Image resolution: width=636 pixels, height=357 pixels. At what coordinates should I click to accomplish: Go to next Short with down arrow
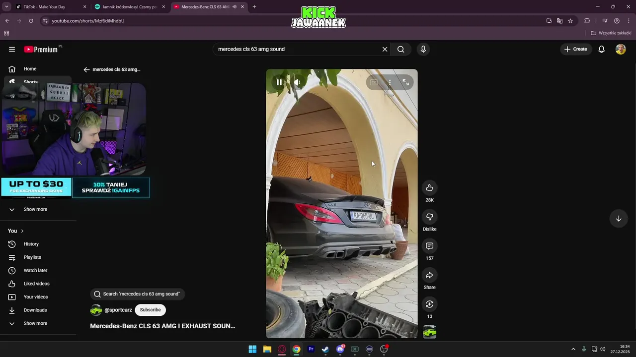[x=619, y=219]
